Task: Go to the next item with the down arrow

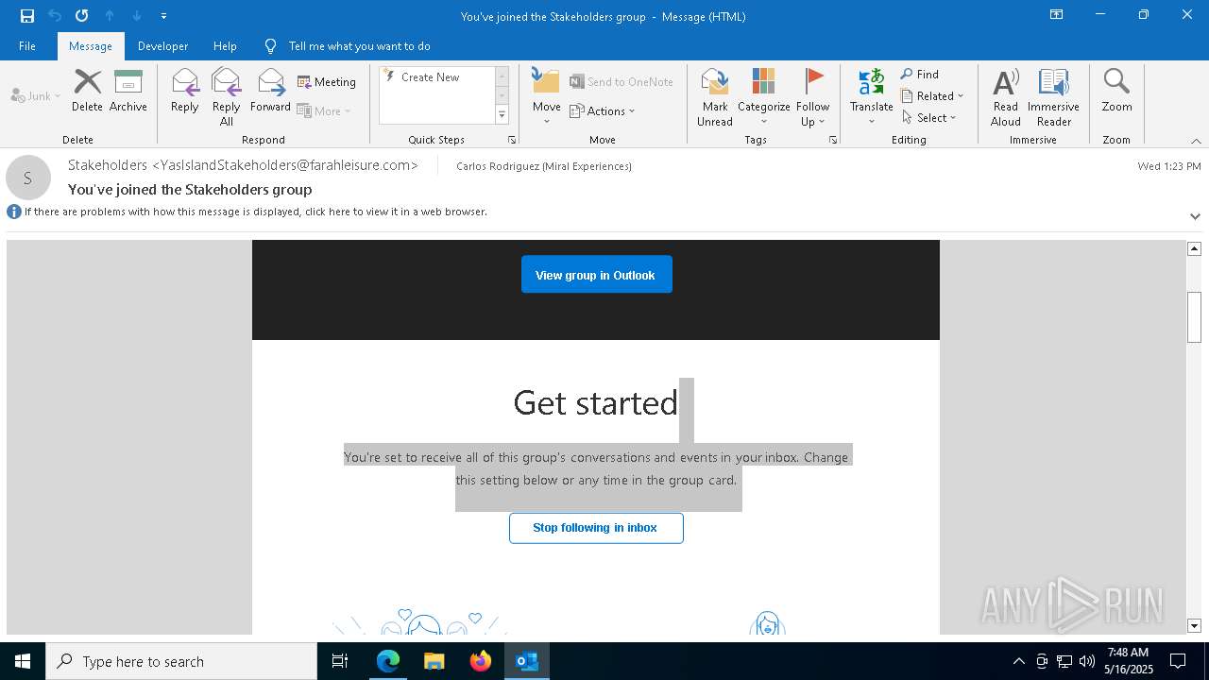Action: [137, 16]
